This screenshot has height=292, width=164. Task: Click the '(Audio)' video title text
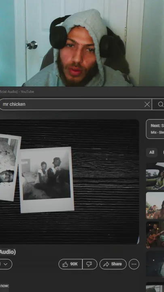[x=8, y=252]
